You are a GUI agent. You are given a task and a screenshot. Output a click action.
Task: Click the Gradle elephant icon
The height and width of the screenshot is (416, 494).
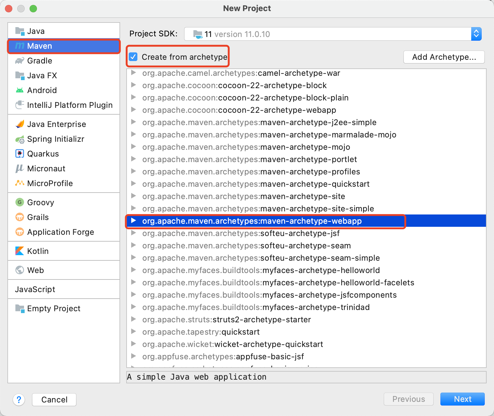click(19, 61)
